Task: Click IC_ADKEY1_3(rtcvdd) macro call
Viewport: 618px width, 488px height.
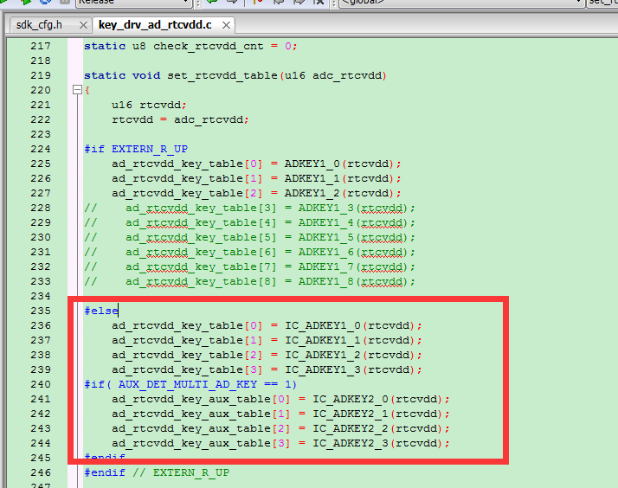Action: [353, 369]
